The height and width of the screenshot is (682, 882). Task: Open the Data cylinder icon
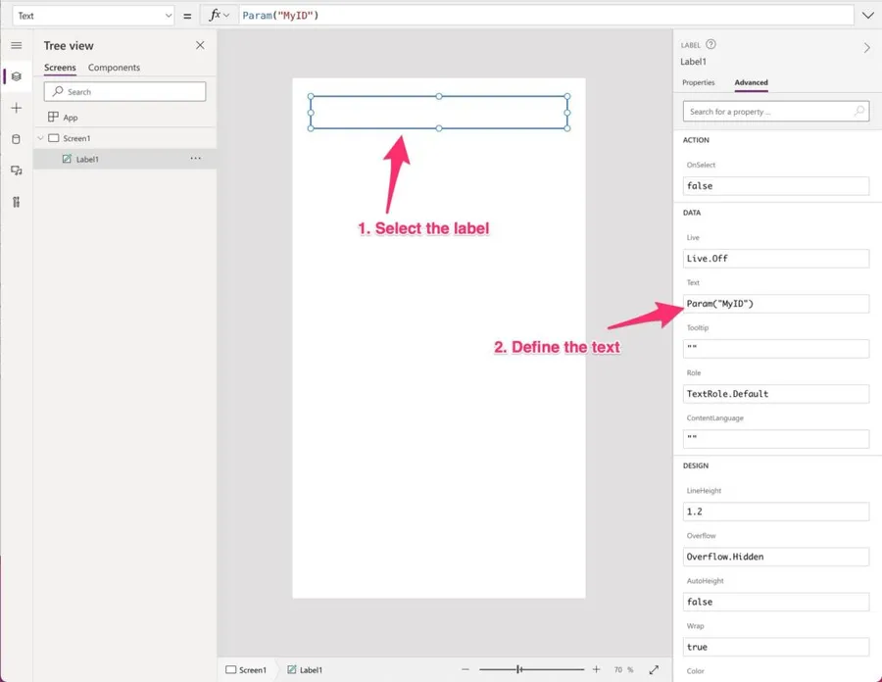pyautogui.click(x=17, y=139)
